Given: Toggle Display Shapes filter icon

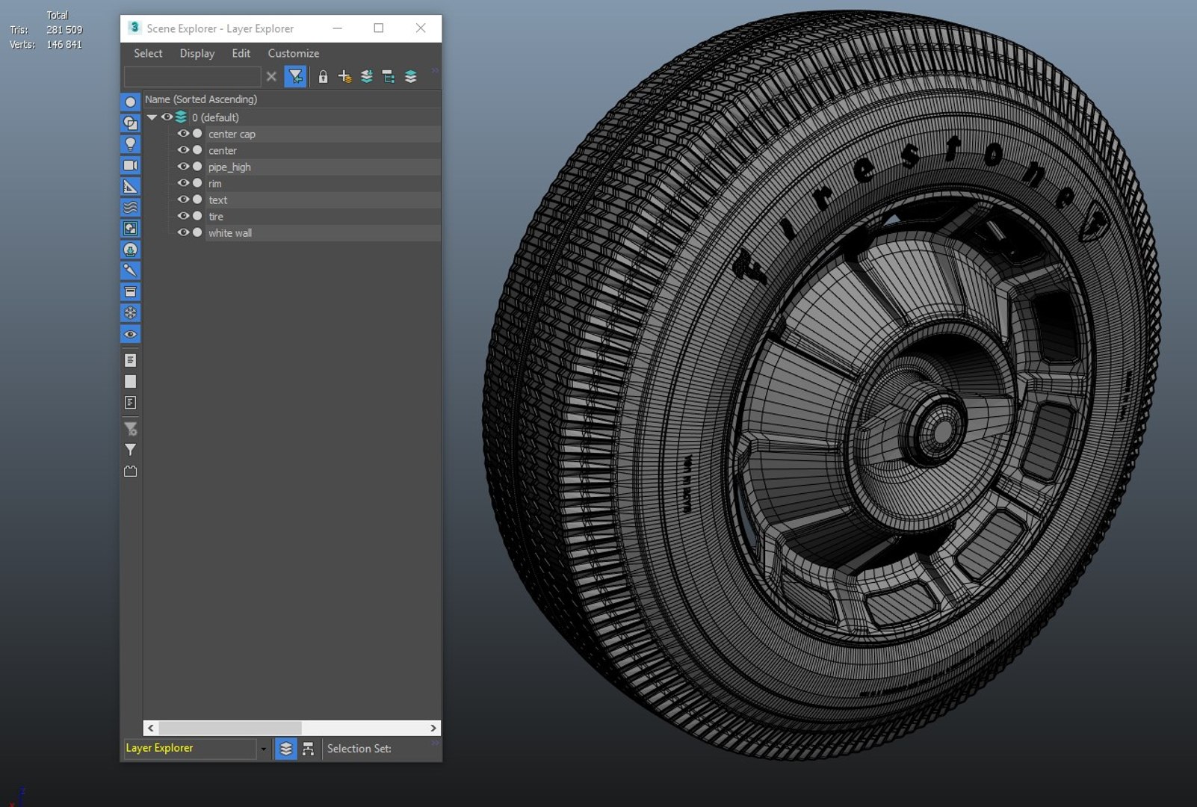Looking at the screenshot, I should tap(130, 123).
